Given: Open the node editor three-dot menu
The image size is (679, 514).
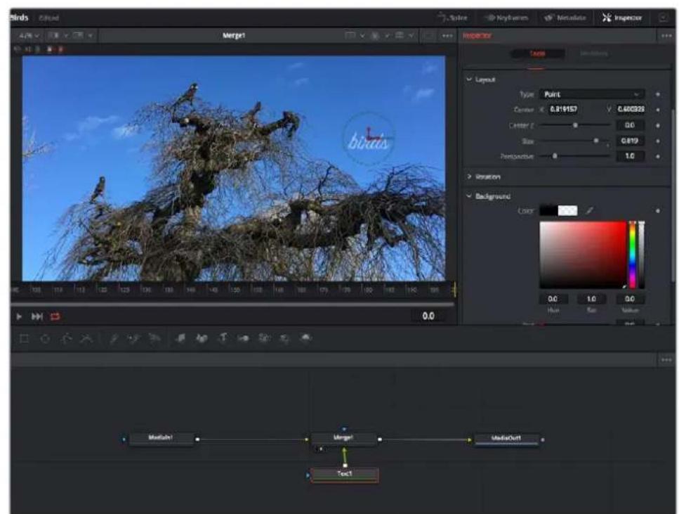Looking at the screenshot, I should click(x=666, y=360).
